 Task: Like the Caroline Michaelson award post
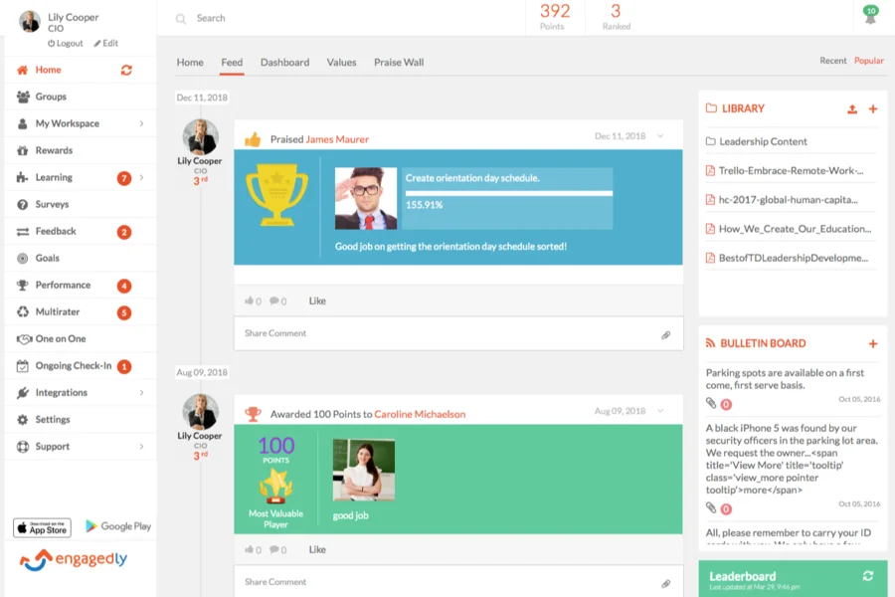[317, 549]
